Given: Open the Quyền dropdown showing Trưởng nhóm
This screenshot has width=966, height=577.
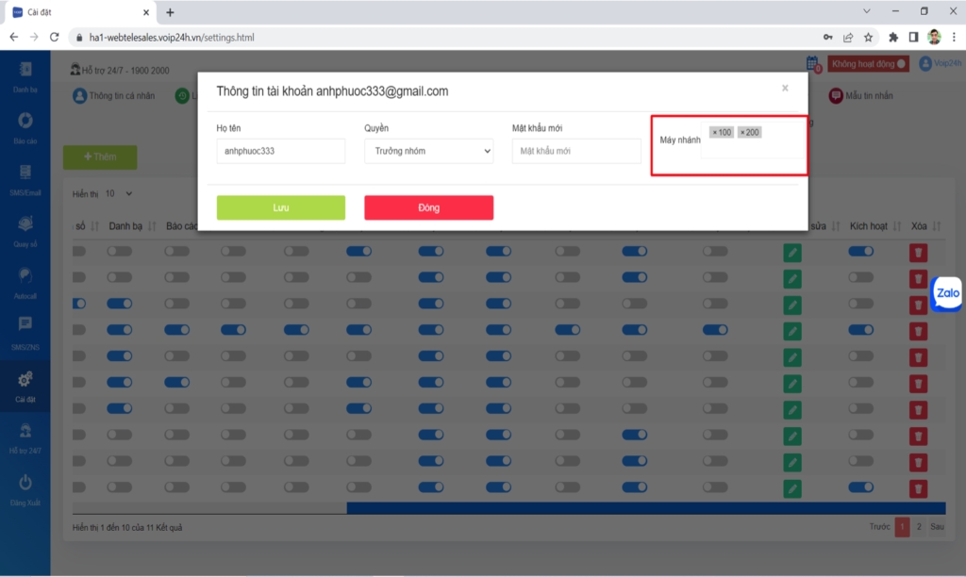Looking at the screenshot, I should [x=428, y=151].
